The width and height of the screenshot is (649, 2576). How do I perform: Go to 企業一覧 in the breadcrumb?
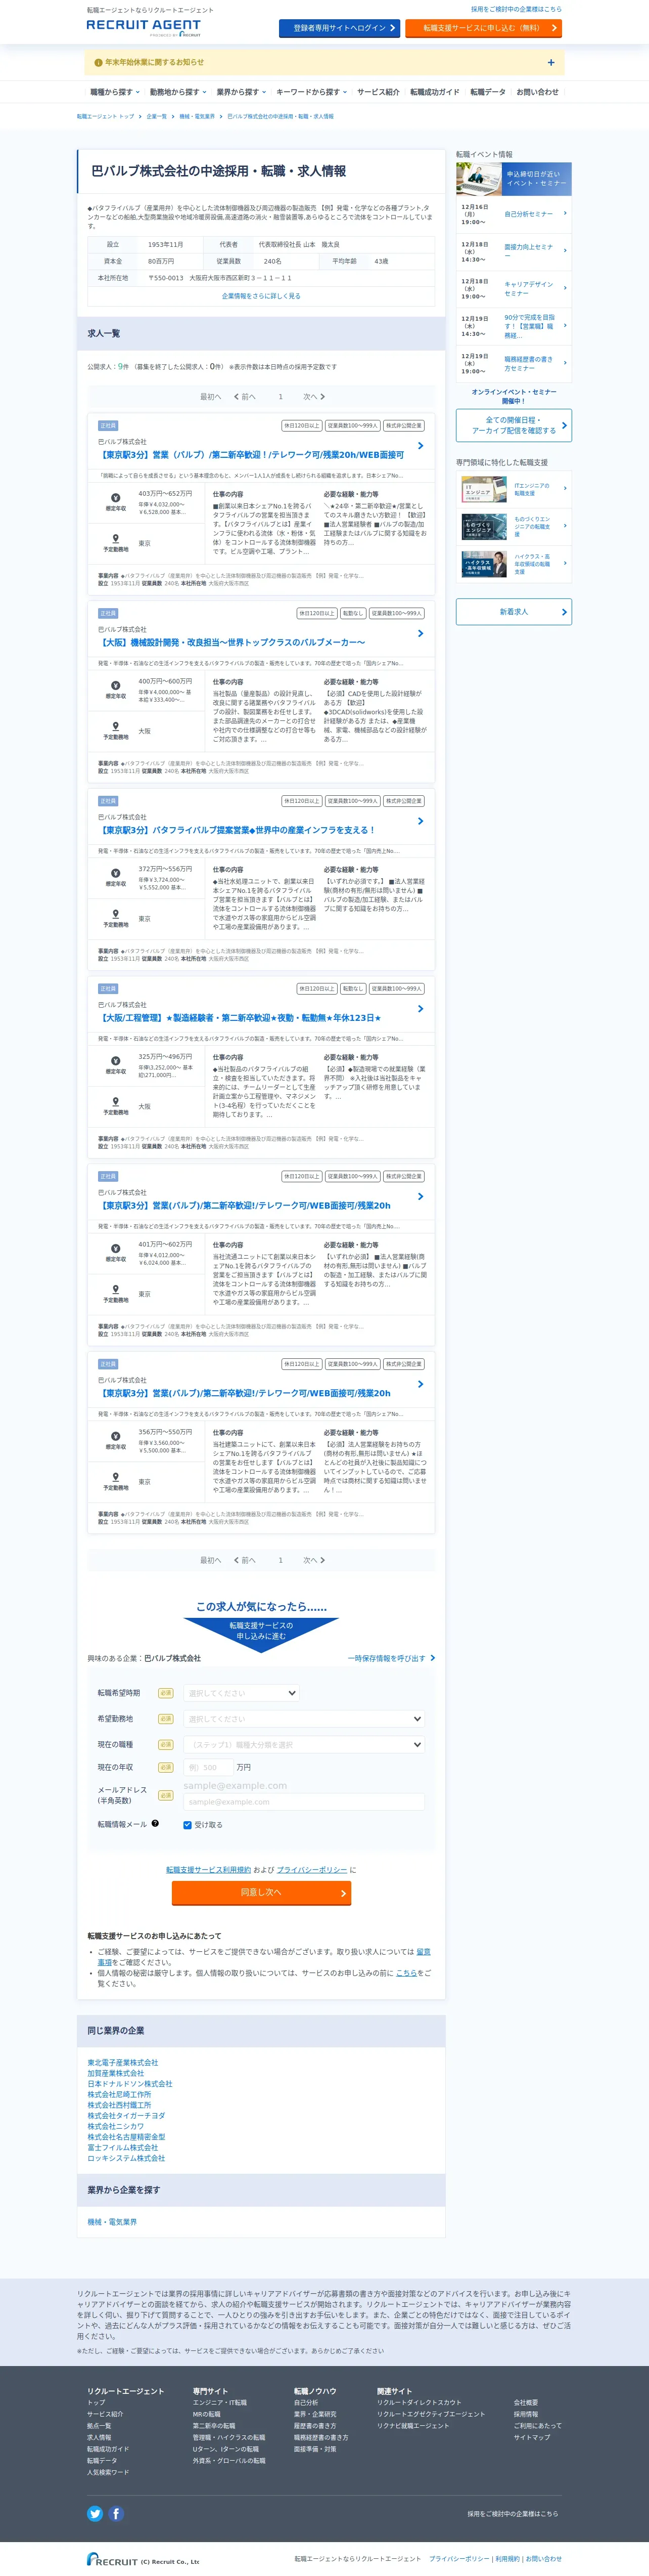(x=157, y=117)
